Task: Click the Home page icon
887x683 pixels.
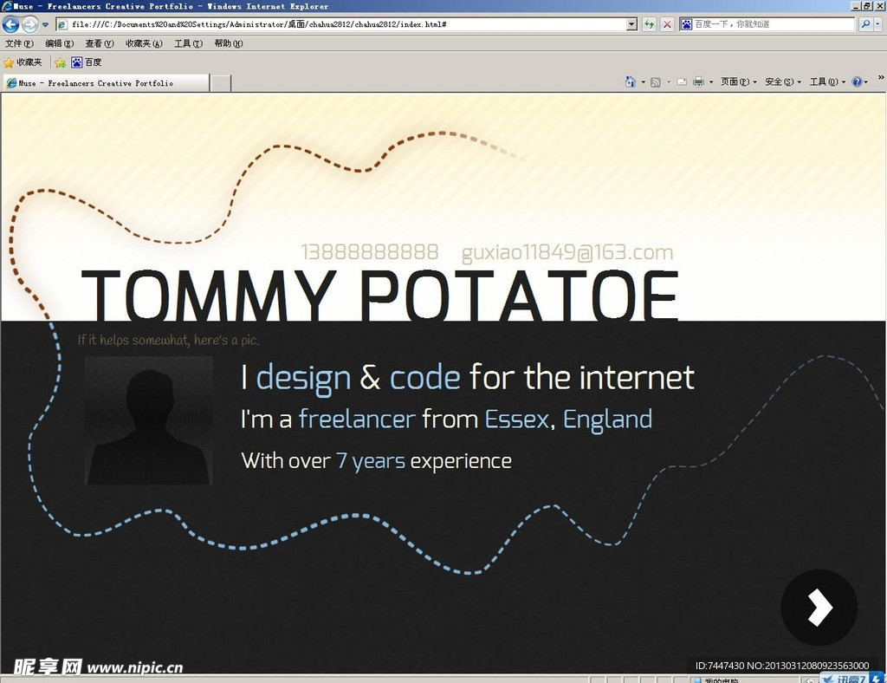Action: coord(631,81)
